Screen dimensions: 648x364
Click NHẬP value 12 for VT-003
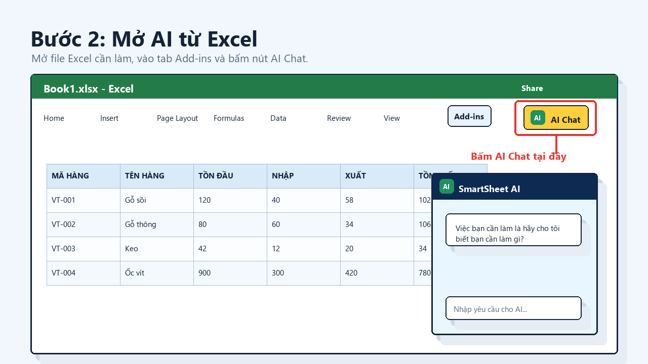click(x=304, y=249)
